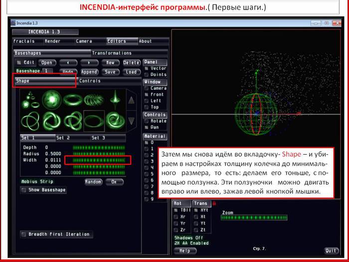
Task: Create a New baseshape
Action: (x=110, y=62)
